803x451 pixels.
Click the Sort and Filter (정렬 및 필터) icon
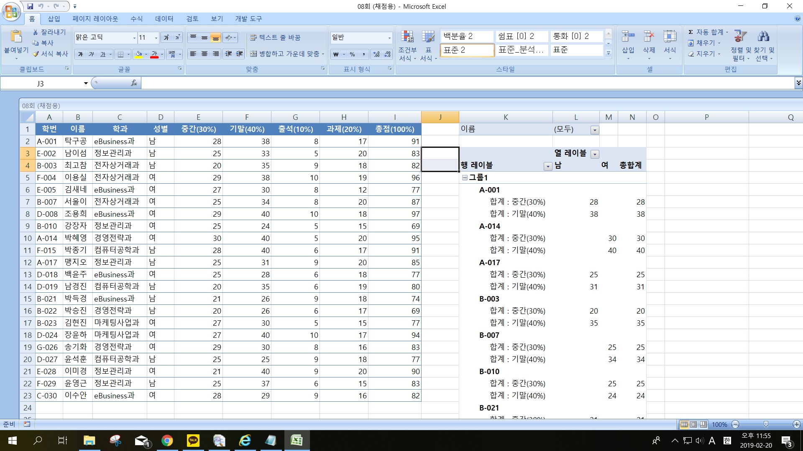click(x=740, y=37)
